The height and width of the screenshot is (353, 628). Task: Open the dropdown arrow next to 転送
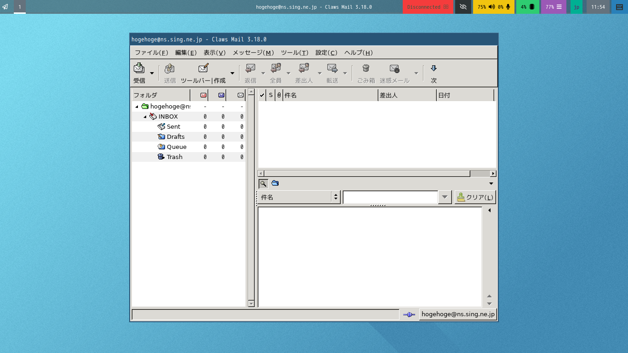(x=345, y=73)
